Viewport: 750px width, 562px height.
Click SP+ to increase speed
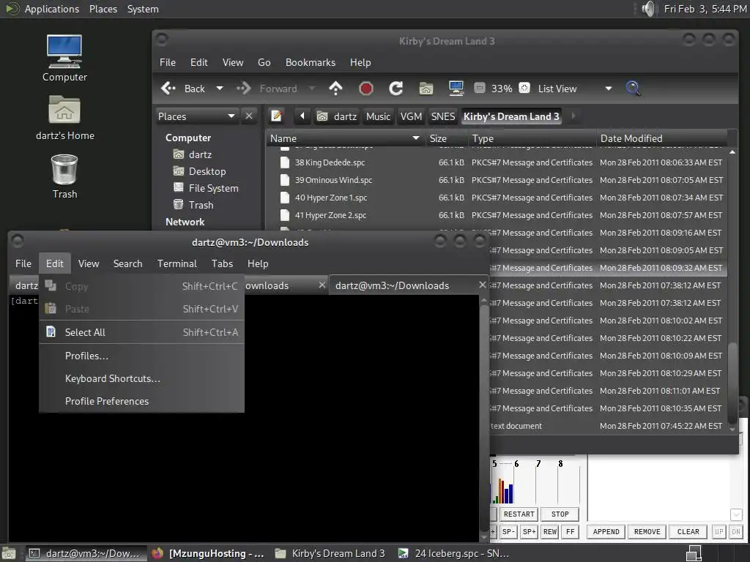(529, 532)
